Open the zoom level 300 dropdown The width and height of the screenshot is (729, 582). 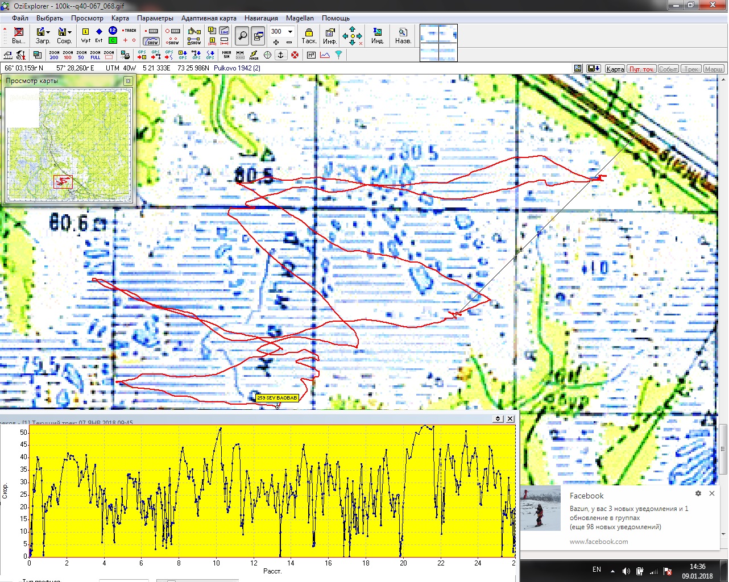click(290, 31)
